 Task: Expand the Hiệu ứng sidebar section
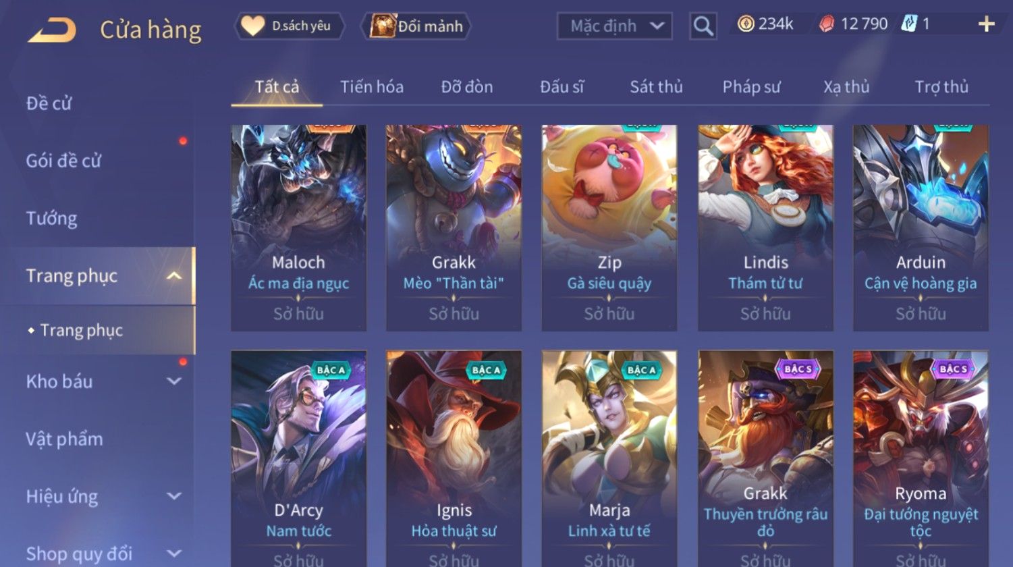pos(174,496)
